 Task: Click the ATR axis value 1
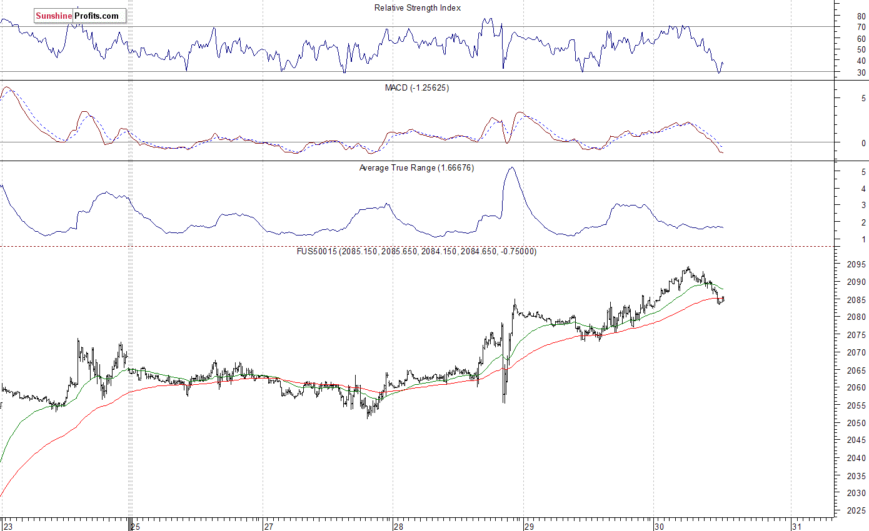pyautogui.click(x=863, y=240)
